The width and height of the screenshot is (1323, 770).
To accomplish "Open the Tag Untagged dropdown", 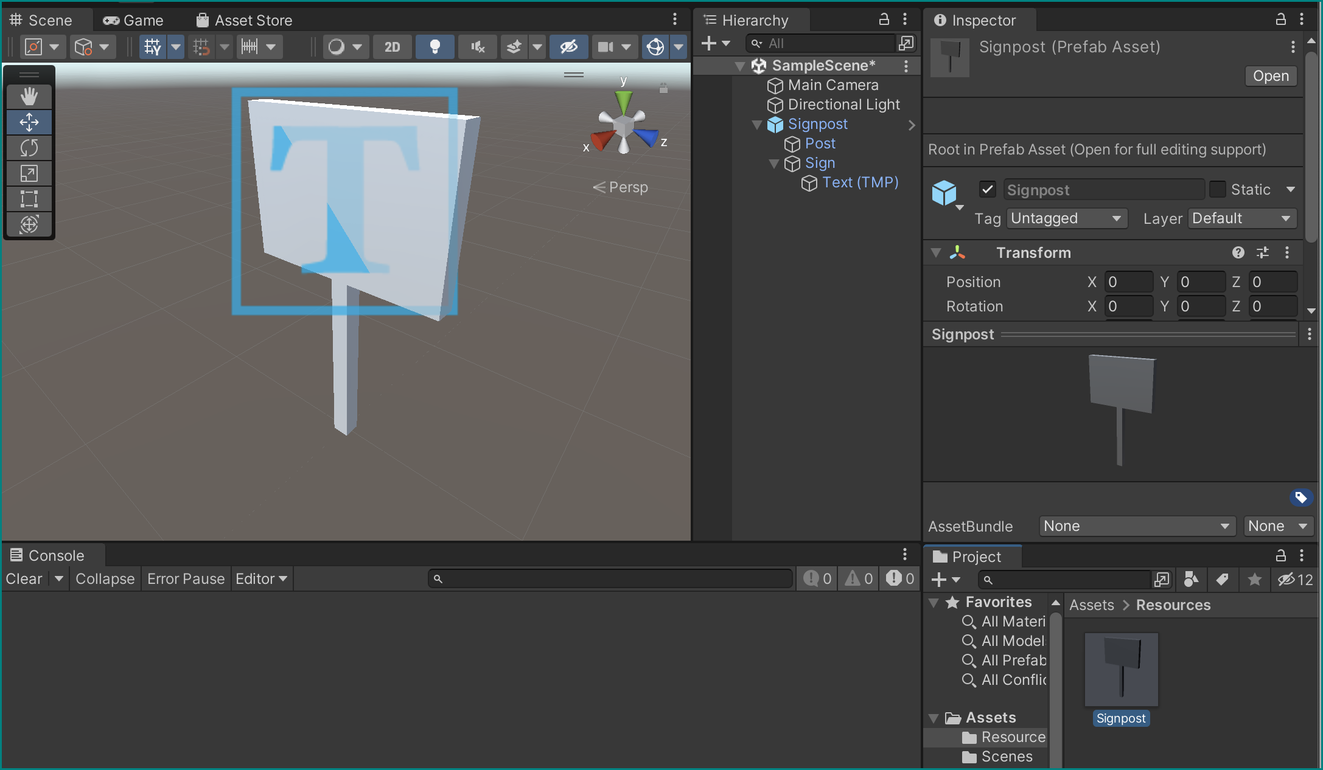I will coord(1066,218).
